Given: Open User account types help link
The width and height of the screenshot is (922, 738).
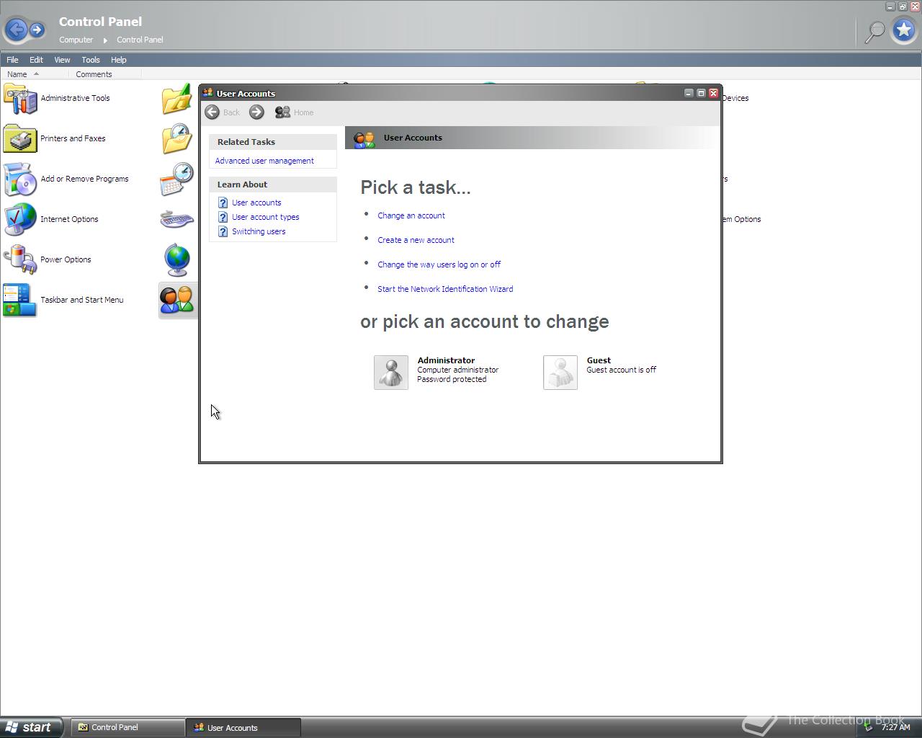Looking at the screenshot, I should (x=265, y=217).
